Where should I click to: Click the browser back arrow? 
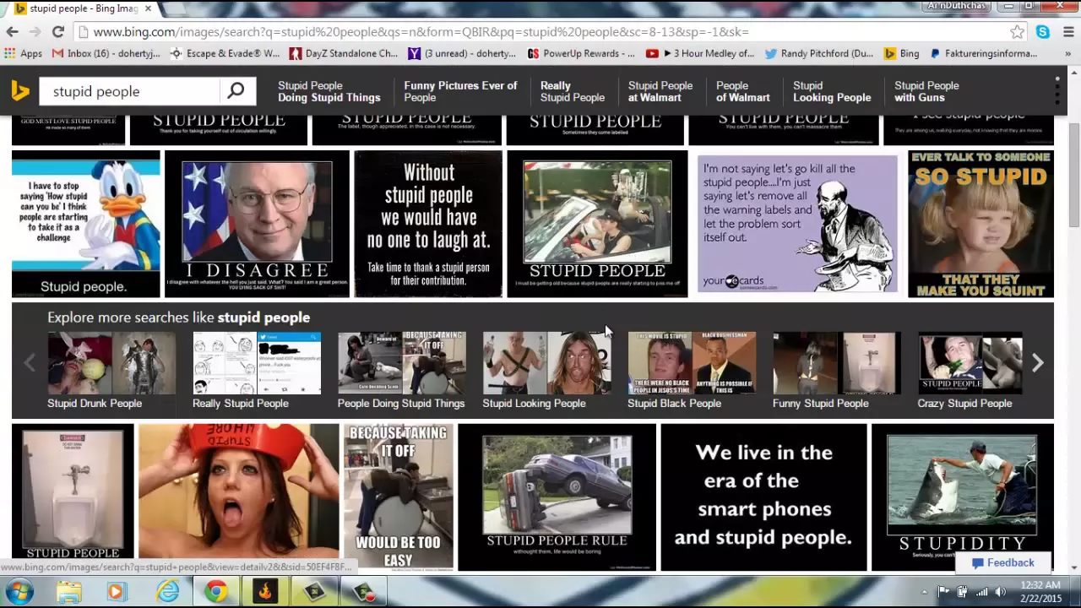click(12, 32)
